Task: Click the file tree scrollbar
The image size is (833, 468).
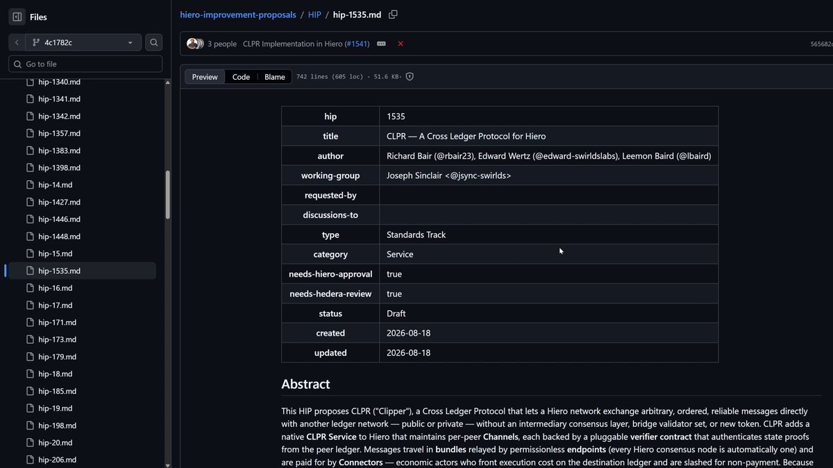Action: tap(167, 194)
